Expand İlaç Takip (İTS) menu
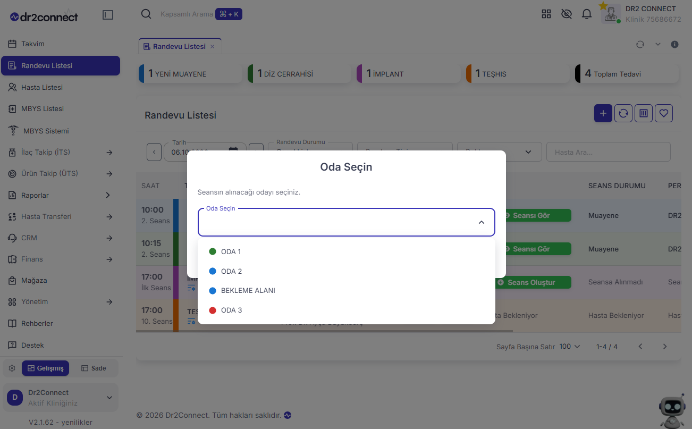 point(61,153)
